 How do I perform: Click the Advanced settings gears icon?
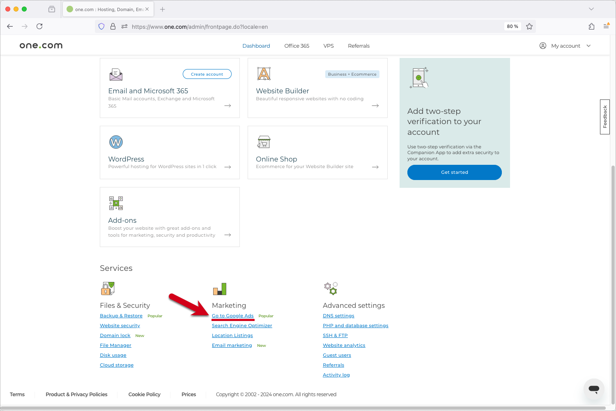pos(331,288)
